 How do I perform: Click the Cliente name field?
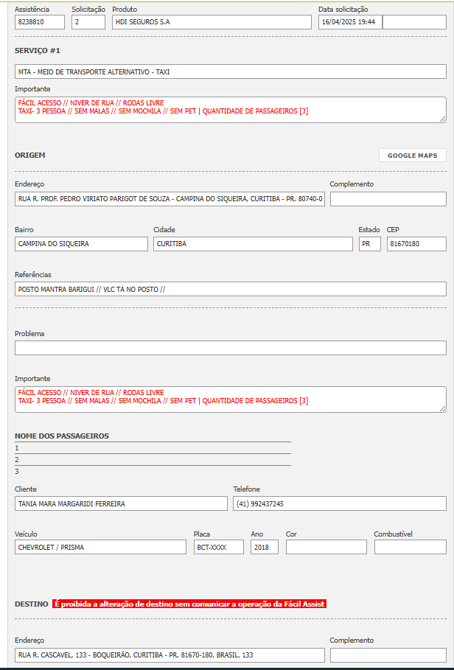tap(121, 503)
